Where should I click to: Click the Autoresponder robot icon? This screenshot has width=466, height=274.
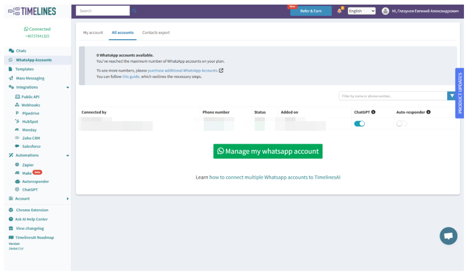click(x=17, y=181)
